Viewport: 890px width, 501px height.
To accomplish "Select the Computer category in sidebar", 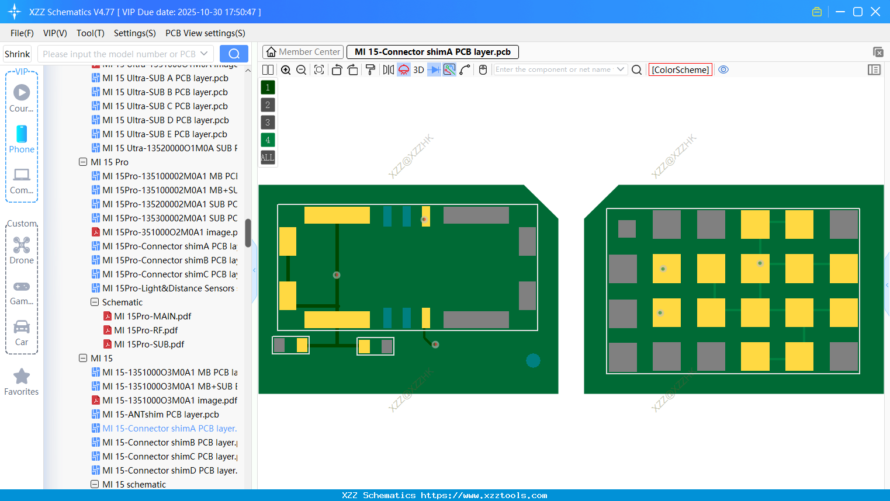I will (22, 180).
